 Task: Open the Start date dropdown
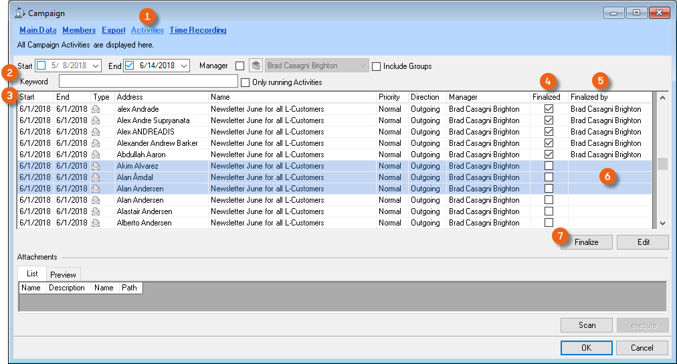pos(96,66)
